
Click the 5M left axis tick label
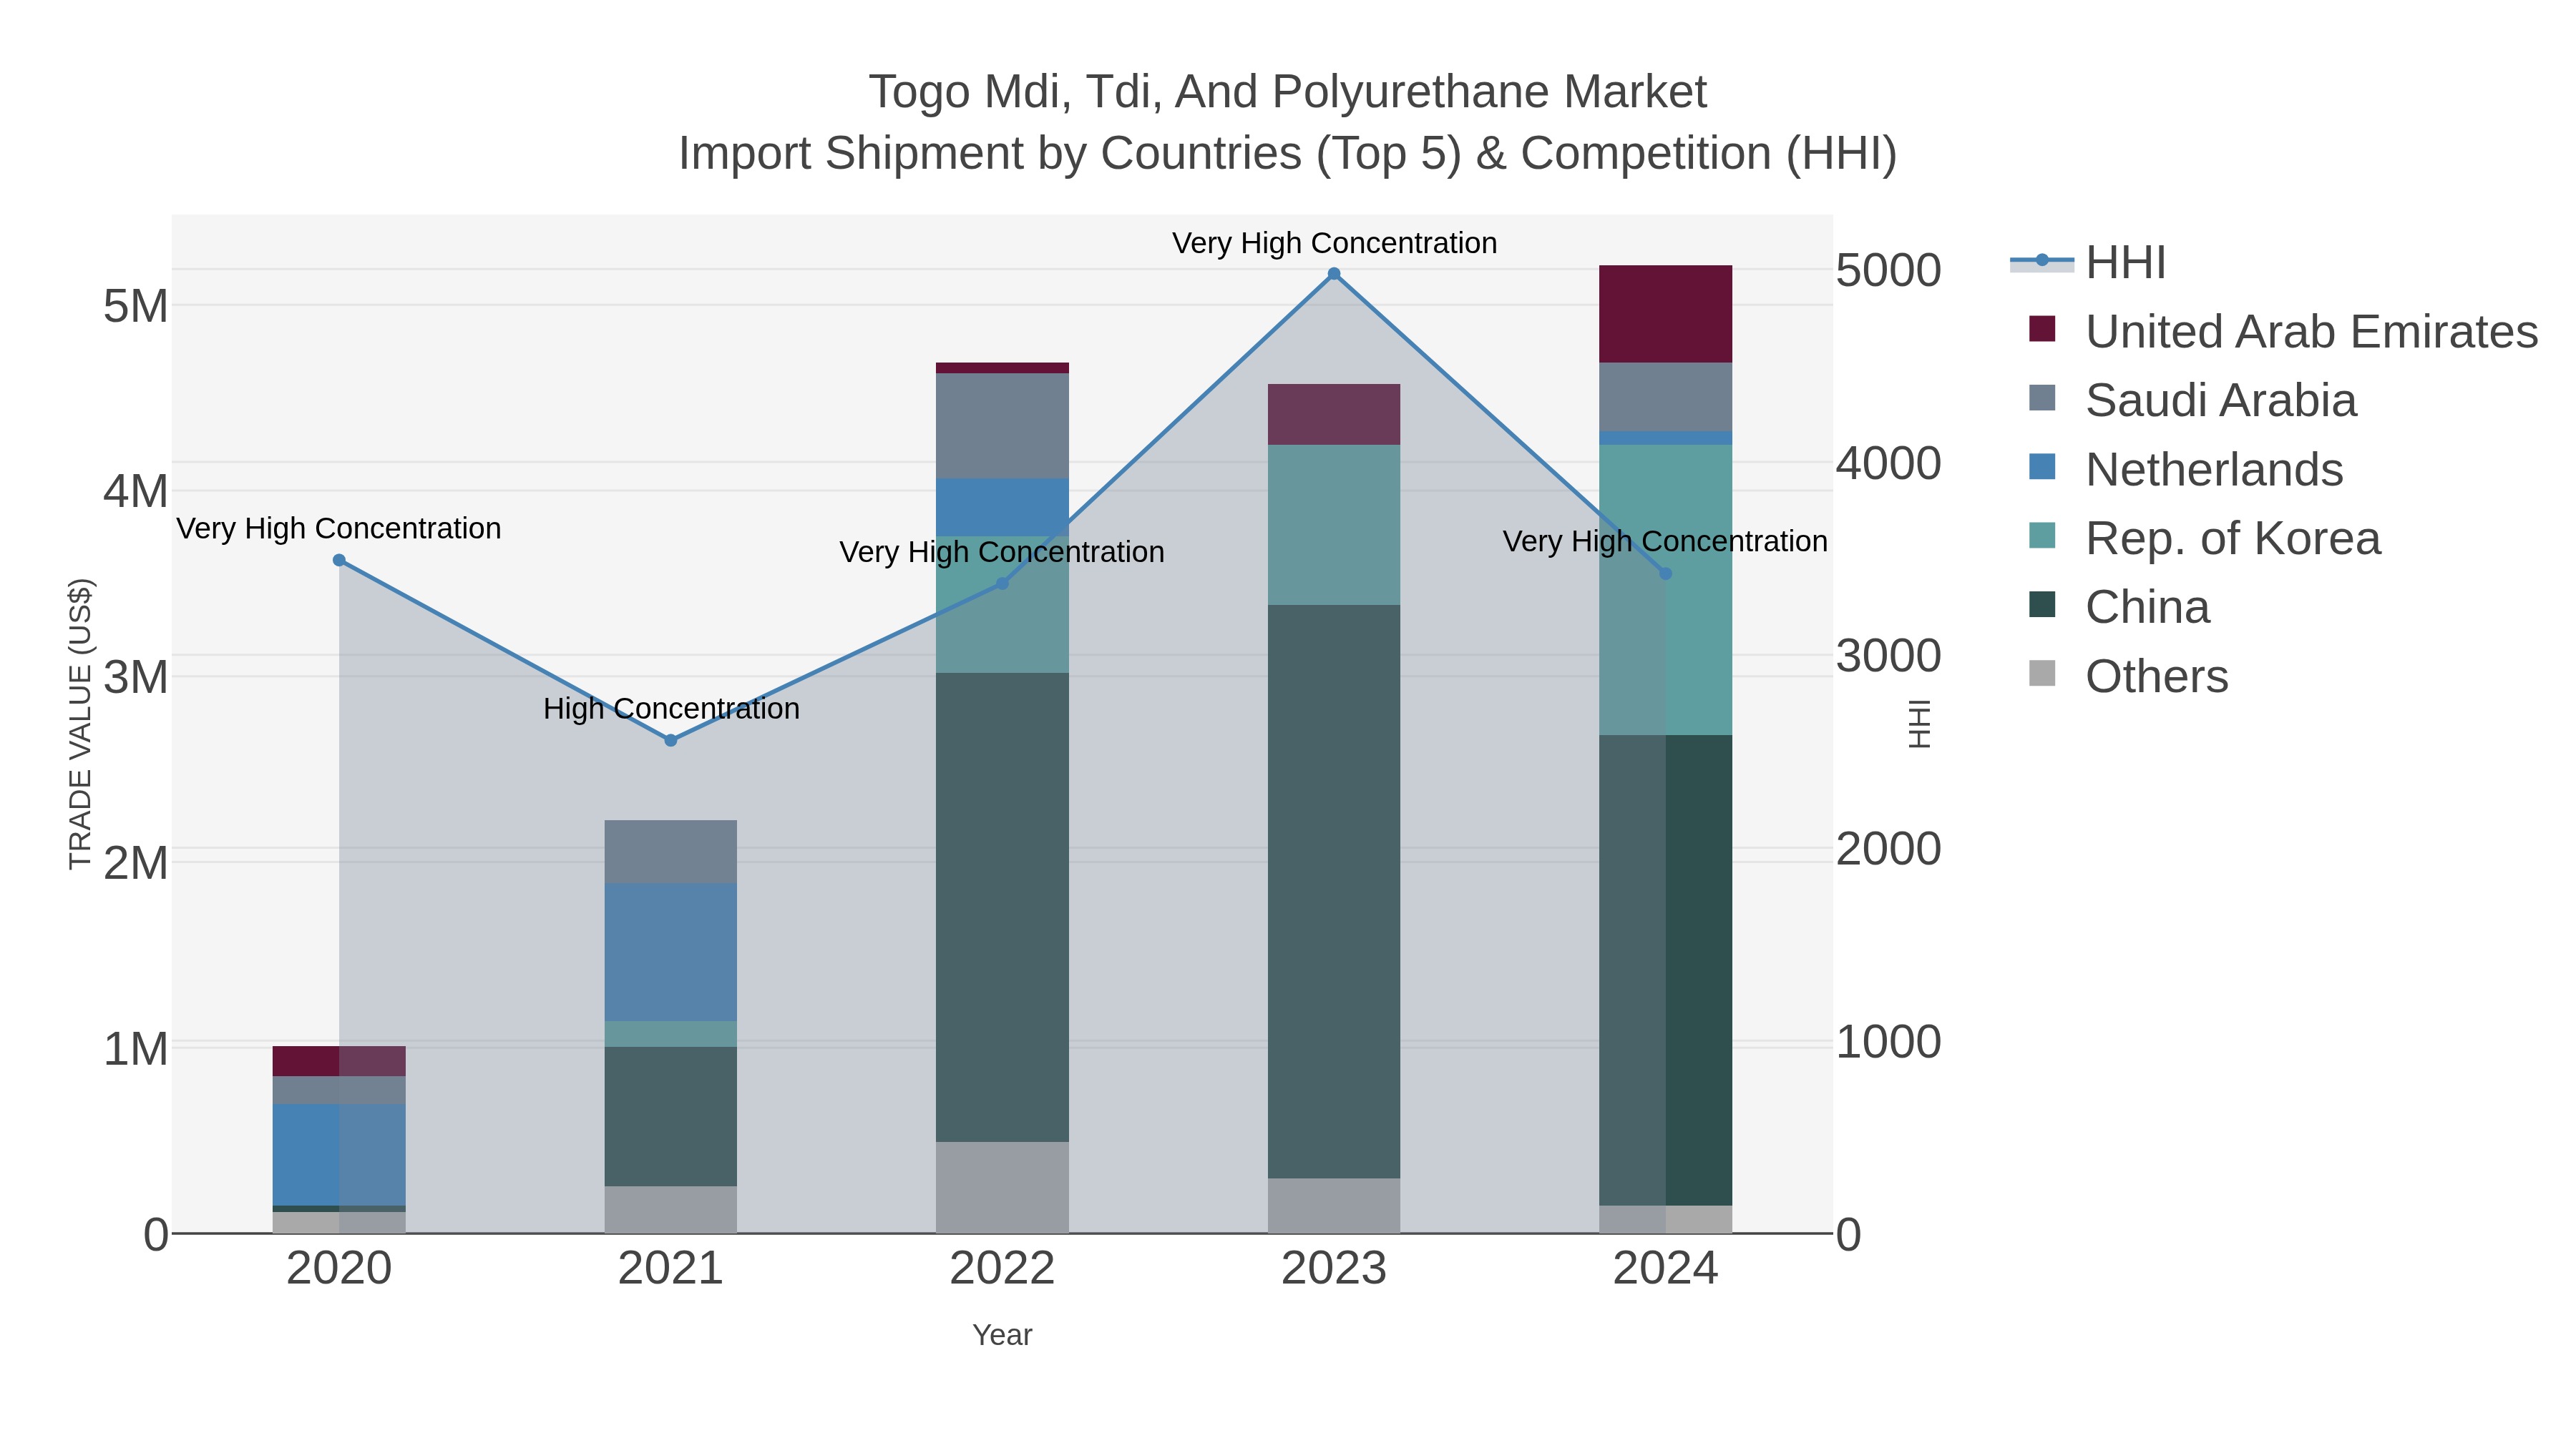(136, 306)
